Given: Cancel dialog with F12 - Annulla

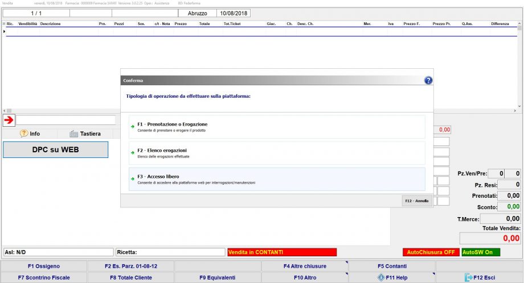Looking at the screenshot, I should pos(416,201).
